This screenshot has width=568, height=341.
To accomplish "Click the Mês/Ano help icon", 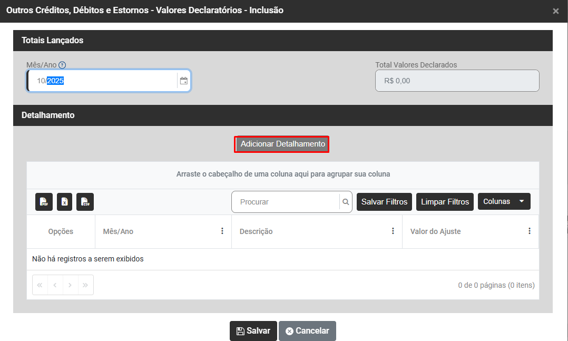I will 62,65.
